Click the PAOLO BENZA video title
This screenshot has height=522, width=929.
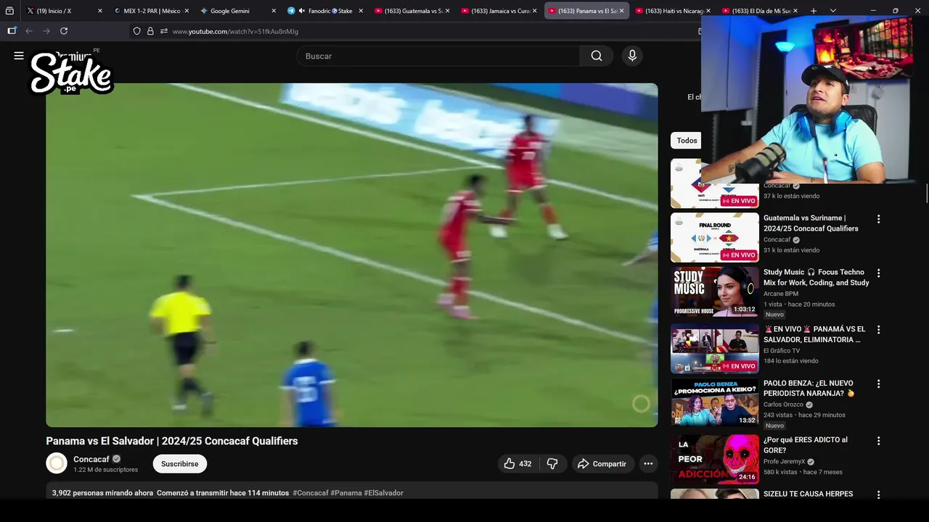click(x=809, y=389)
